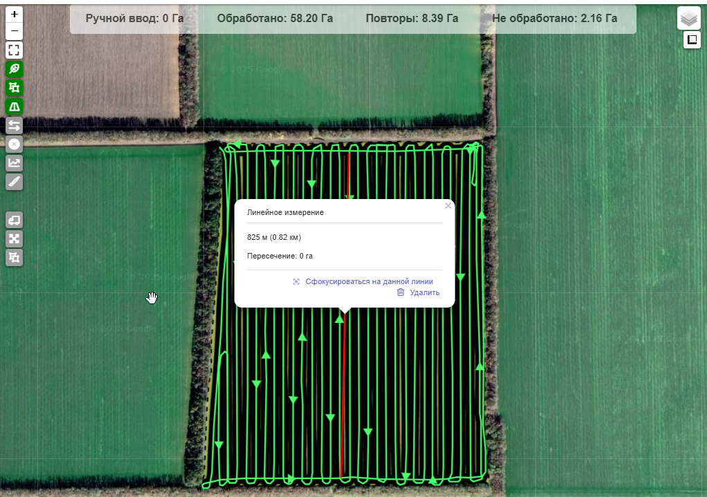Click the gray overlapping-squares icon at bottom

pyautogui.click(x=15, y=257)
